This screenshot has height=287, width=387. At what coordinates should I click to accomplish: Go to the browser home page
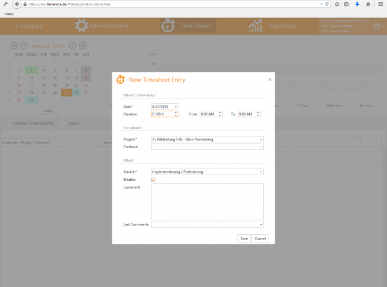point(368,4)
